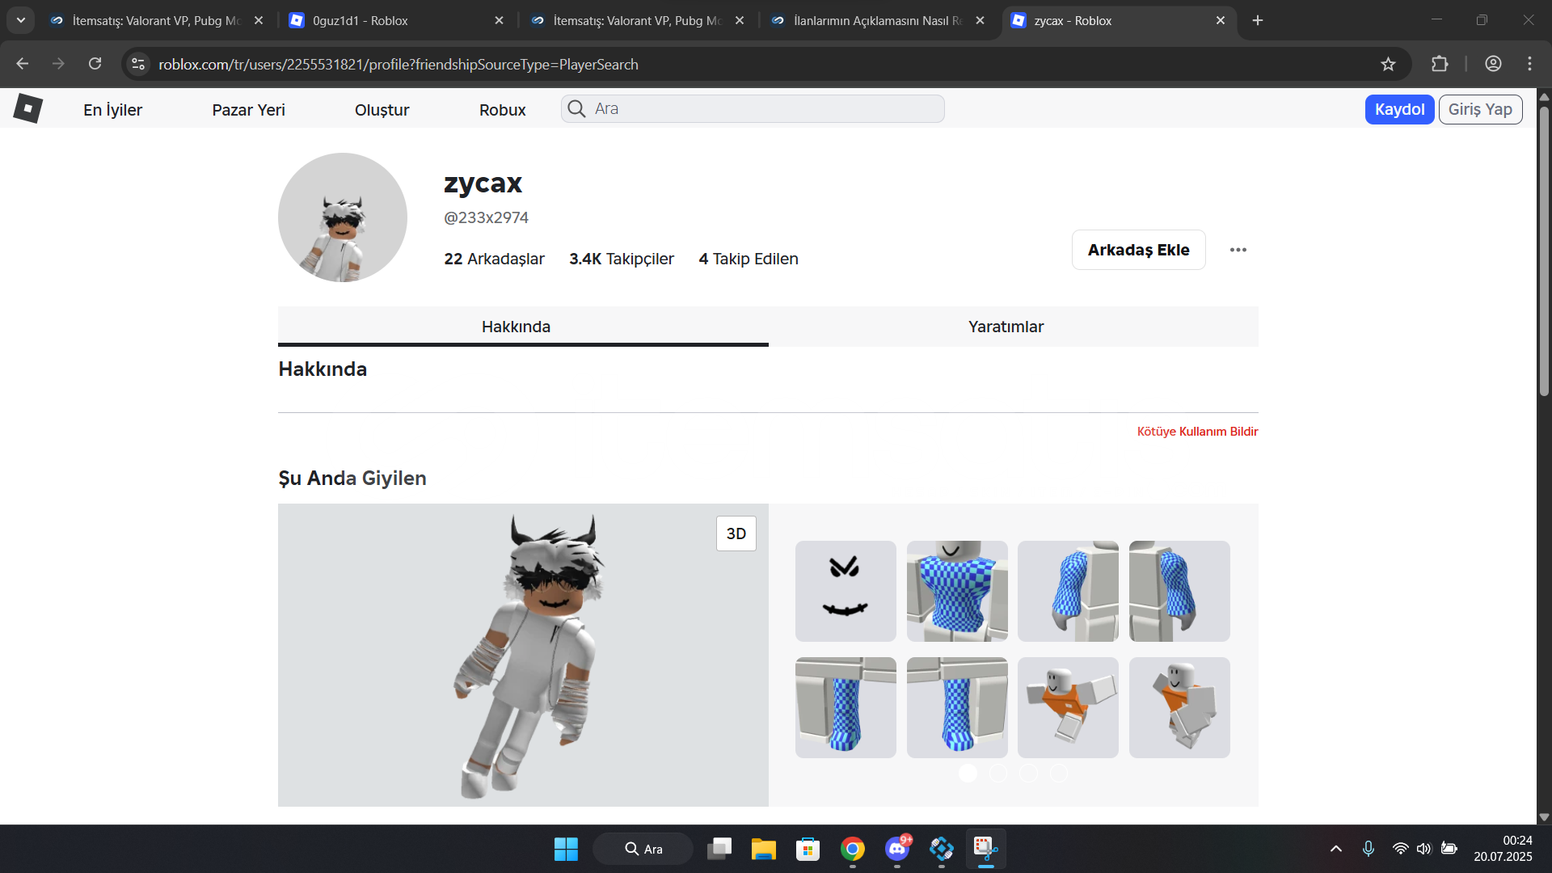
Task: Click the microphone tray icon
Action: click(1368, 849)
